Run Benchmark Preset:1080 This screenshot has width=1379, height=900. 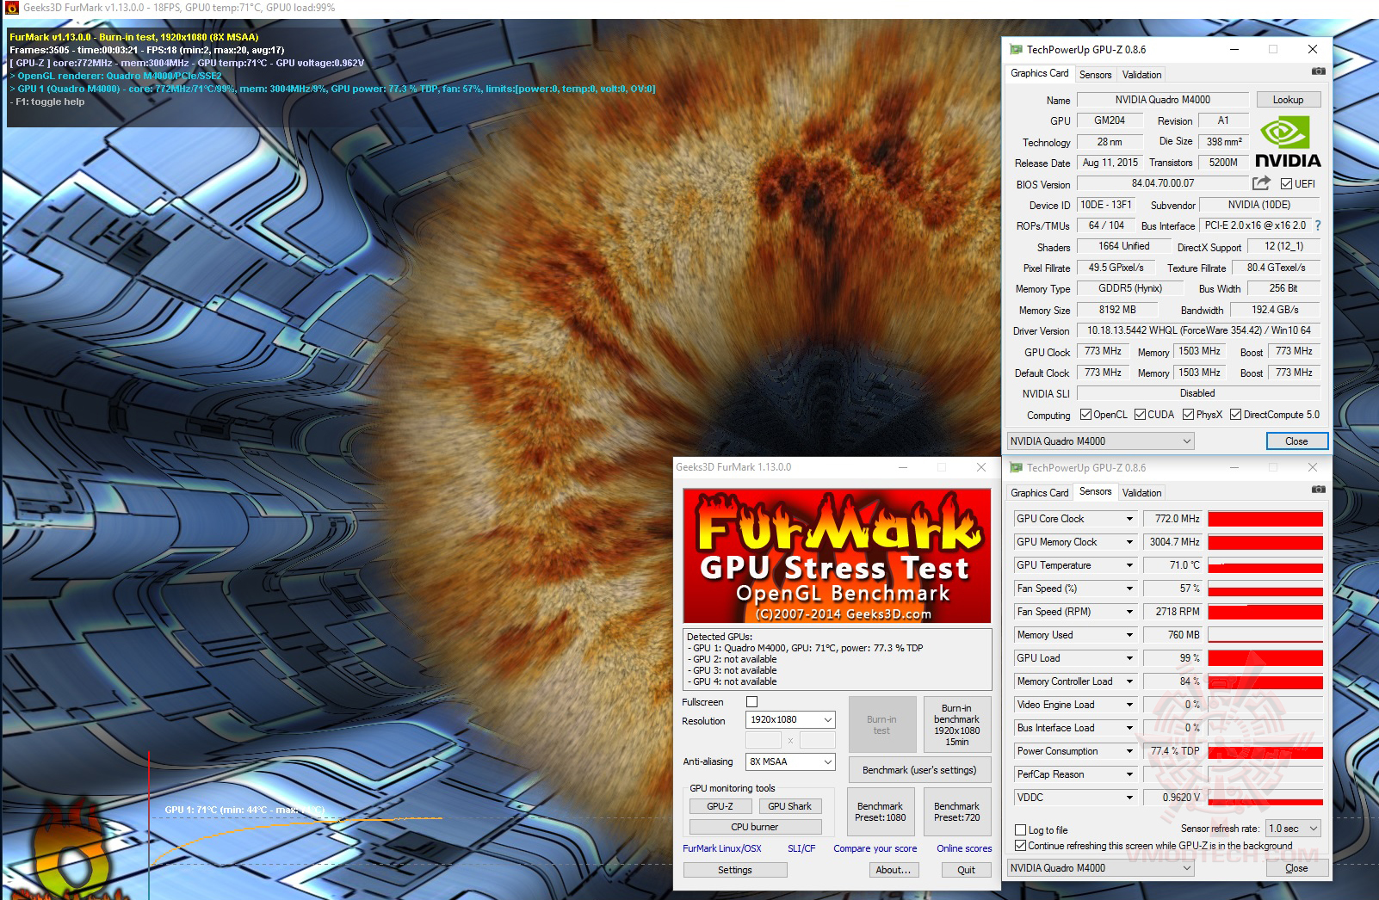click(880, 811)
